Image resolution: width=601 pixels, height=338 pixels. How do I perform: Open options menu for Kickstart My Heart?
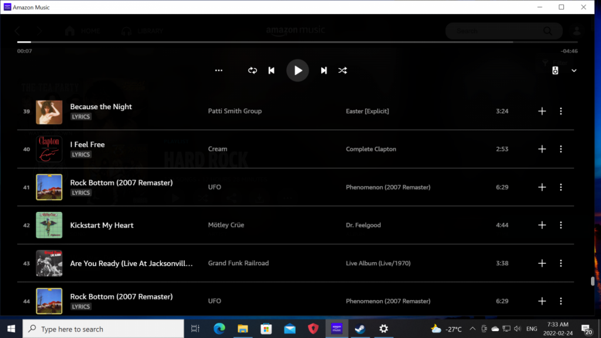pyautogui.click(x=561, y=225)
